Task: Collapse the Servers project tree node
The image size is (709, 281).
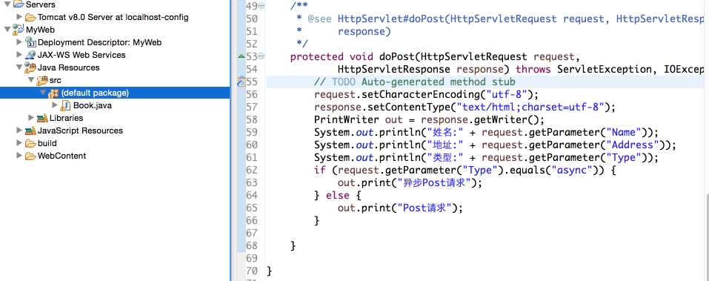Action: 7,4
